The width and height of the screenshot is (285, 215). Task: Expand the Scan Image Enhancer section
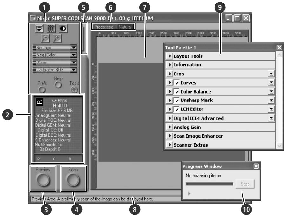(169, 136)
